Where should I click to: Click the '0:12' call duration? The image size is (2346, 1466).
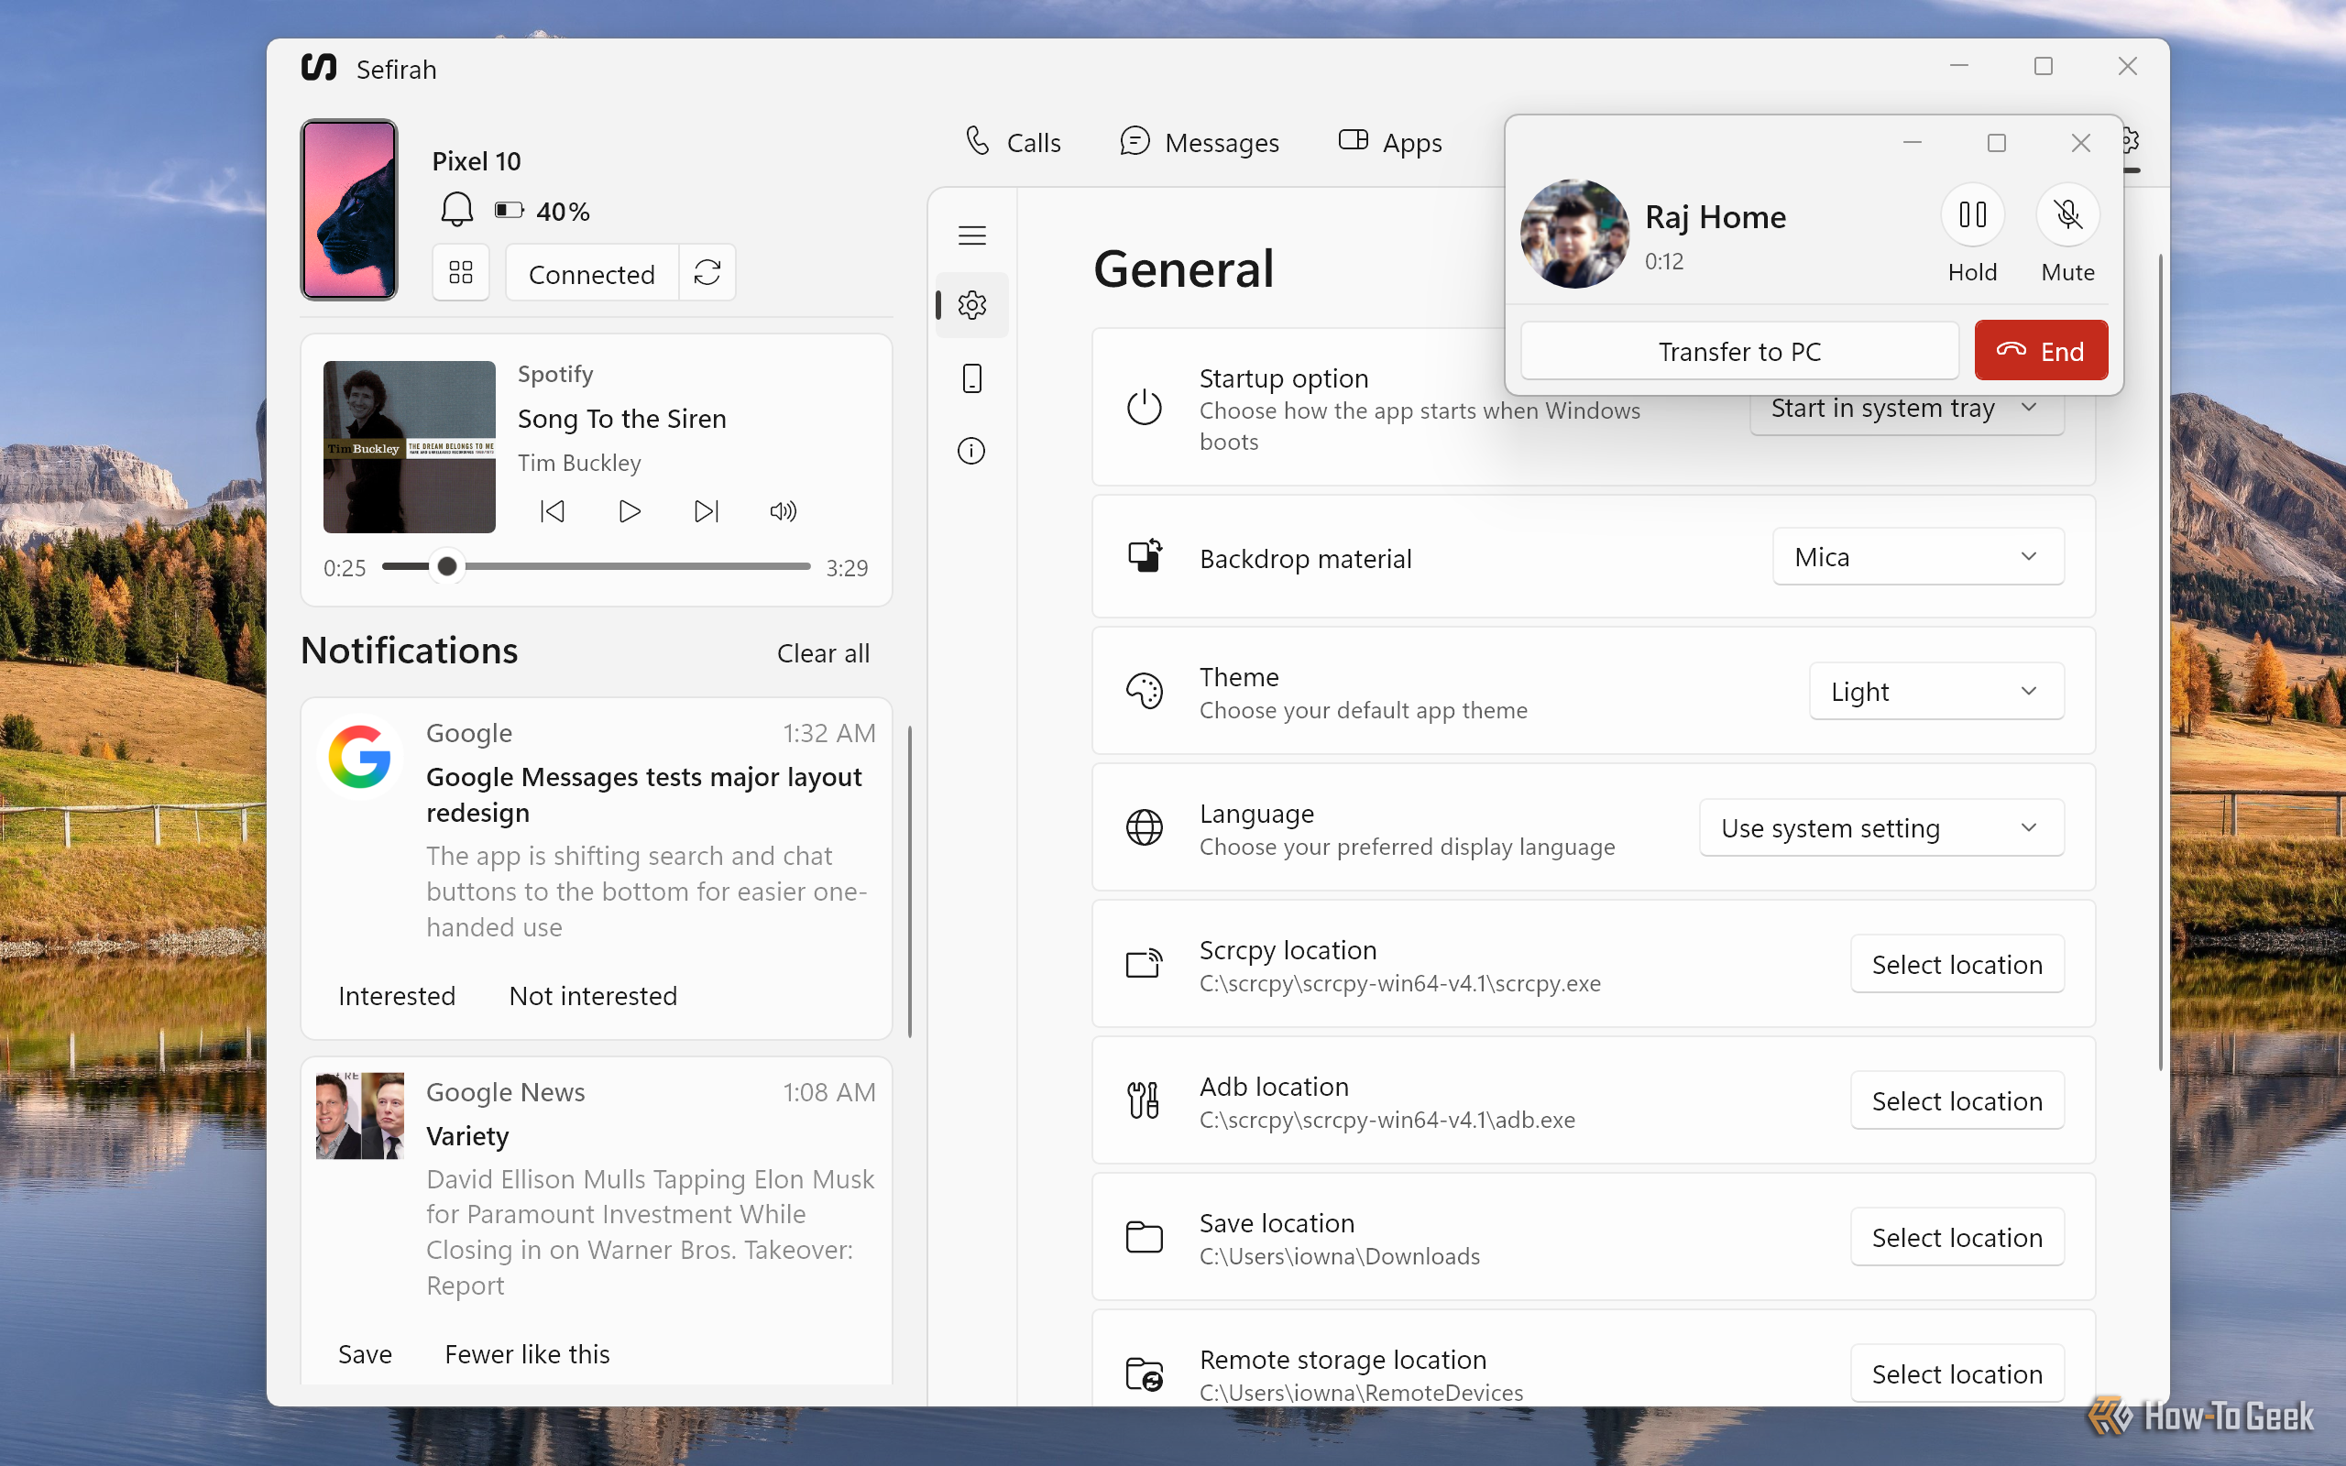(1663, 261)
